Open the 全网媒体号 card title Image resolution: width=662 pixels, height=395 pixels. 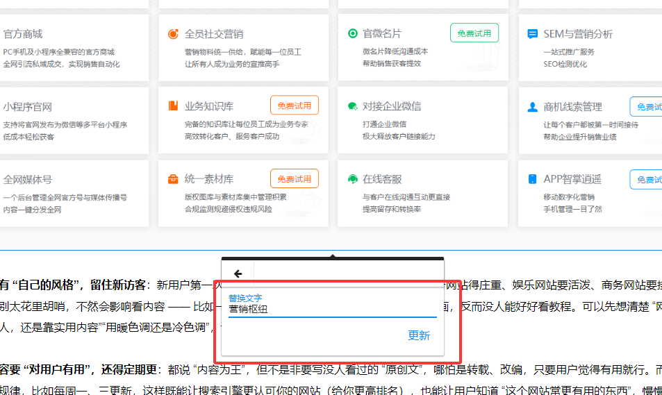tap(28, 180)
